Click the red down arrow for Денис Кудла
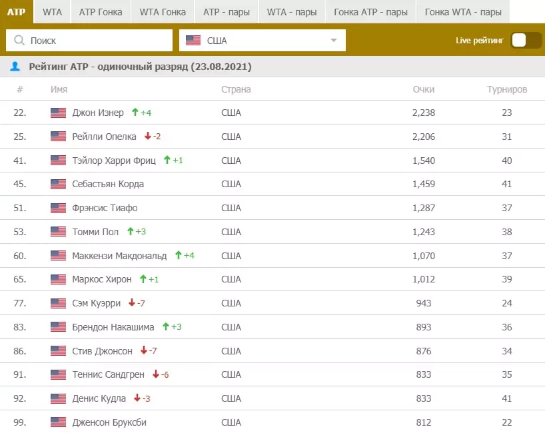 (137, 398)
